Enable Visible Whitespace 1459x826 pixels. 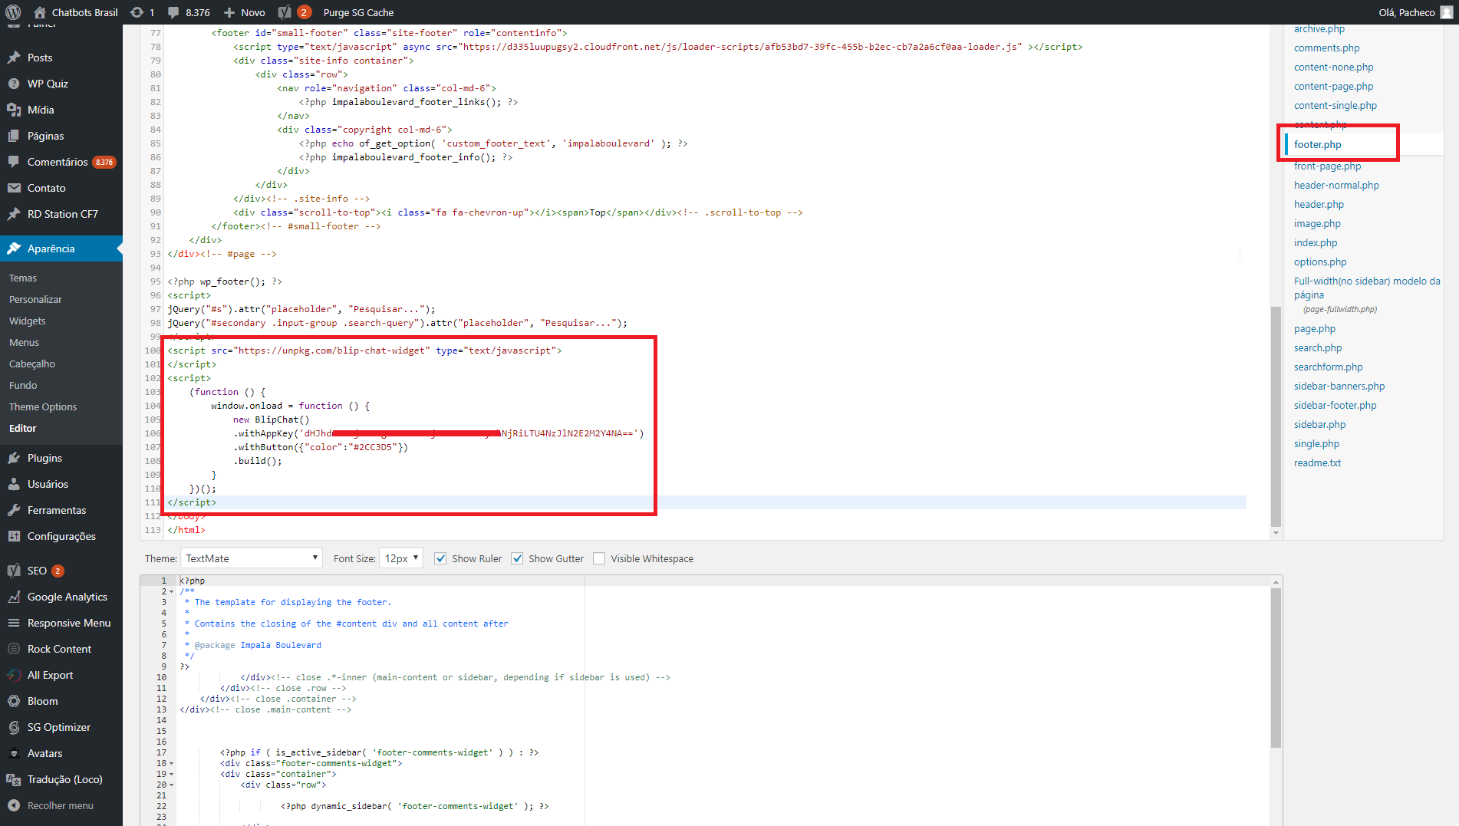click(599, 558)
